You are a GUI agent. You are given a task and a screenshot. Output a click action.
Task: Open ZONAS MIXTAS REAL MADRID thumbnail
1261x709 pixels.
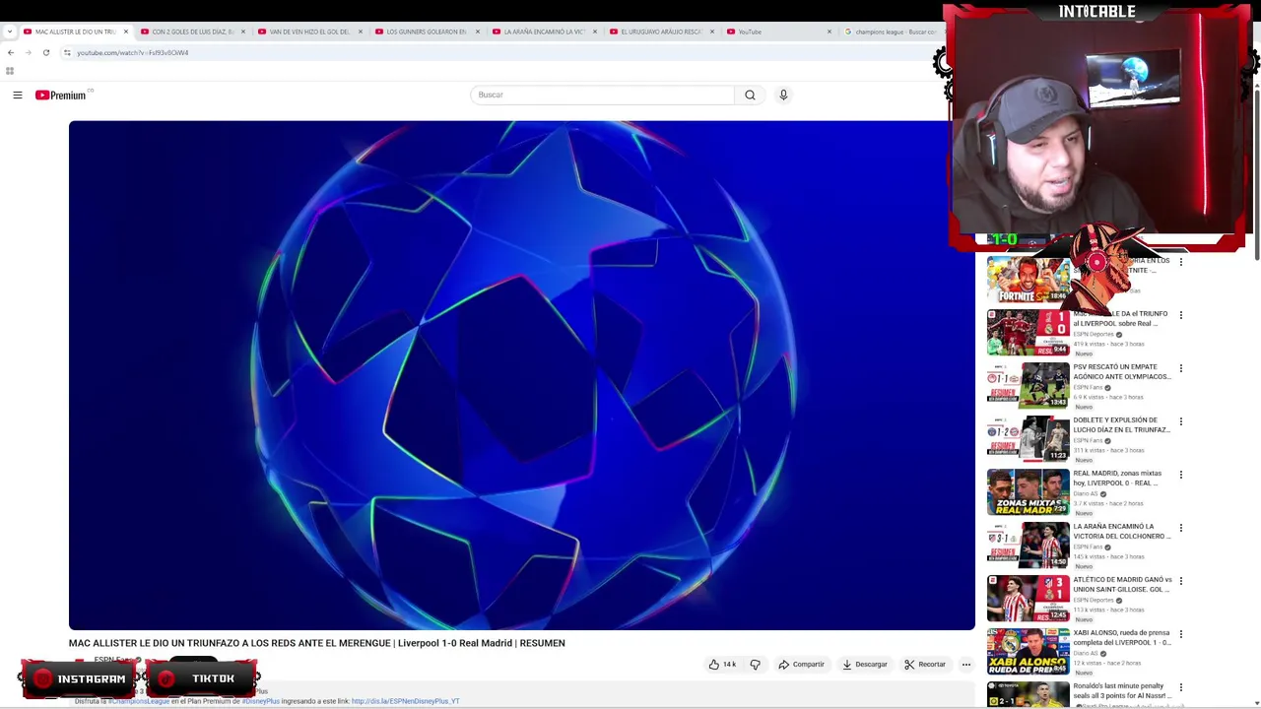(x=1028, y=492)
